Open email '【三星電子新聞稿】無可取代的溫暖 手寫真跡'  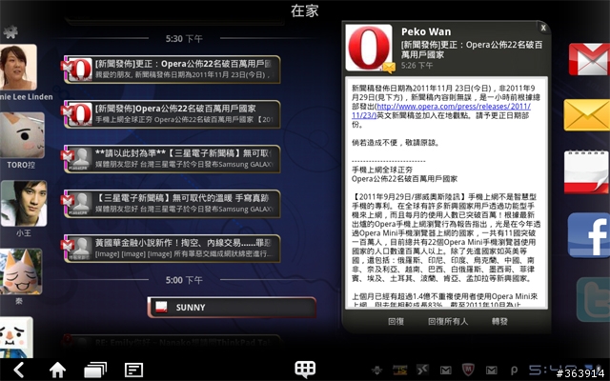(172, 204)
